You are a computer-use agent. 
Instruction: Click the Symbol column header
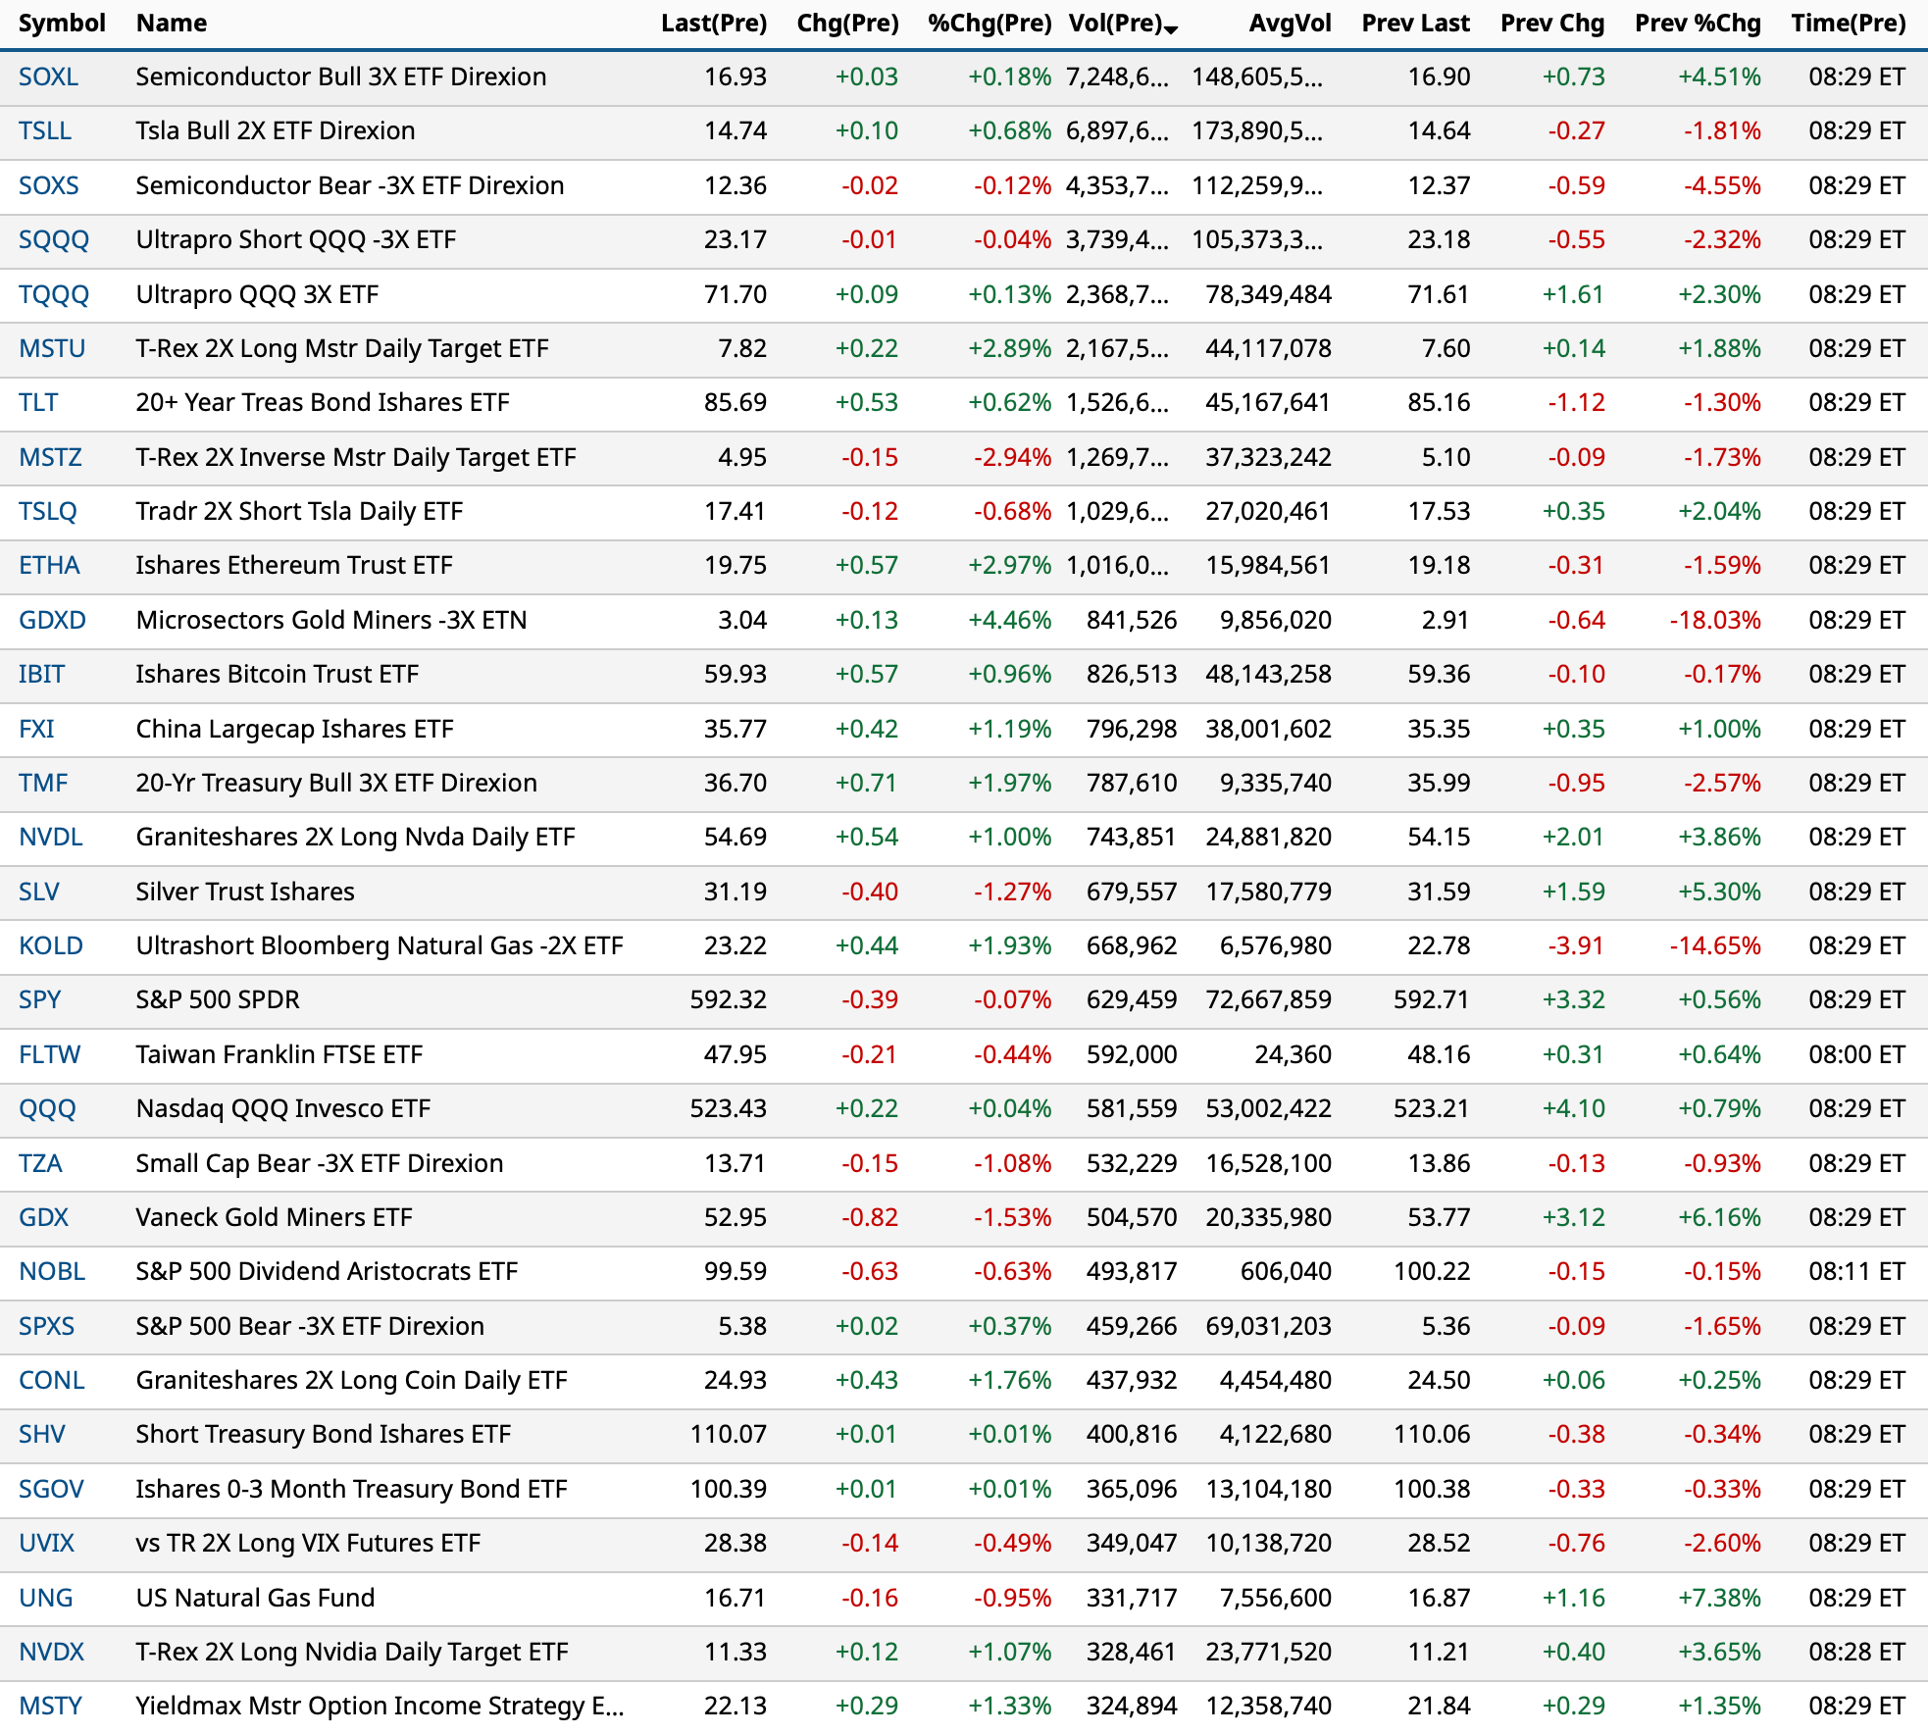[x=62, y=24]
